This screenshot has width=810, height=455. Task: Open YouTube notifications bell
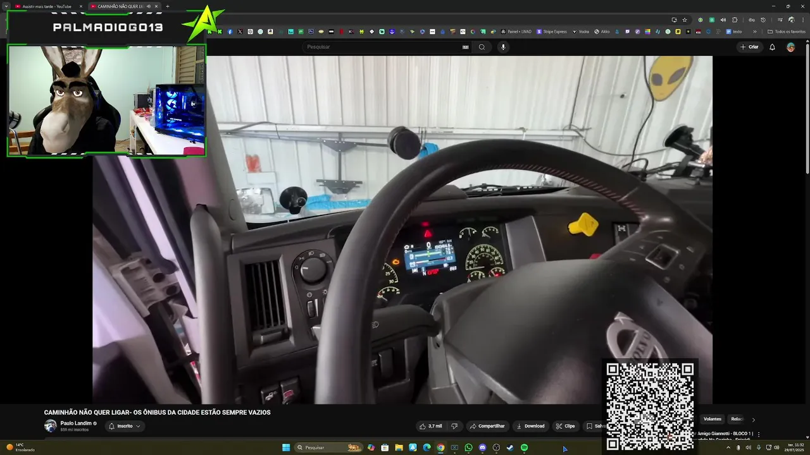pyautogui.click(x=772, y=47)
